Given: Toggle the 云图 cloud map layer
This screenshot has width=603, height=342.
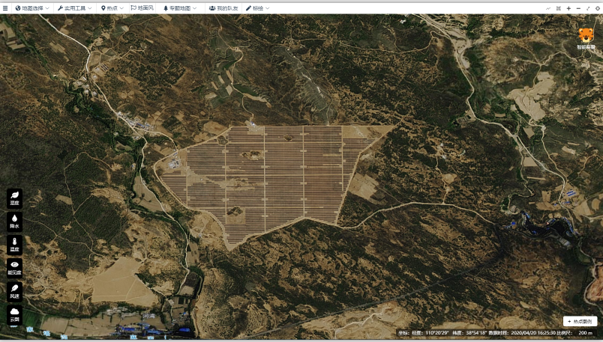Looking at the screenshot, I should click(x=14, y=314).
